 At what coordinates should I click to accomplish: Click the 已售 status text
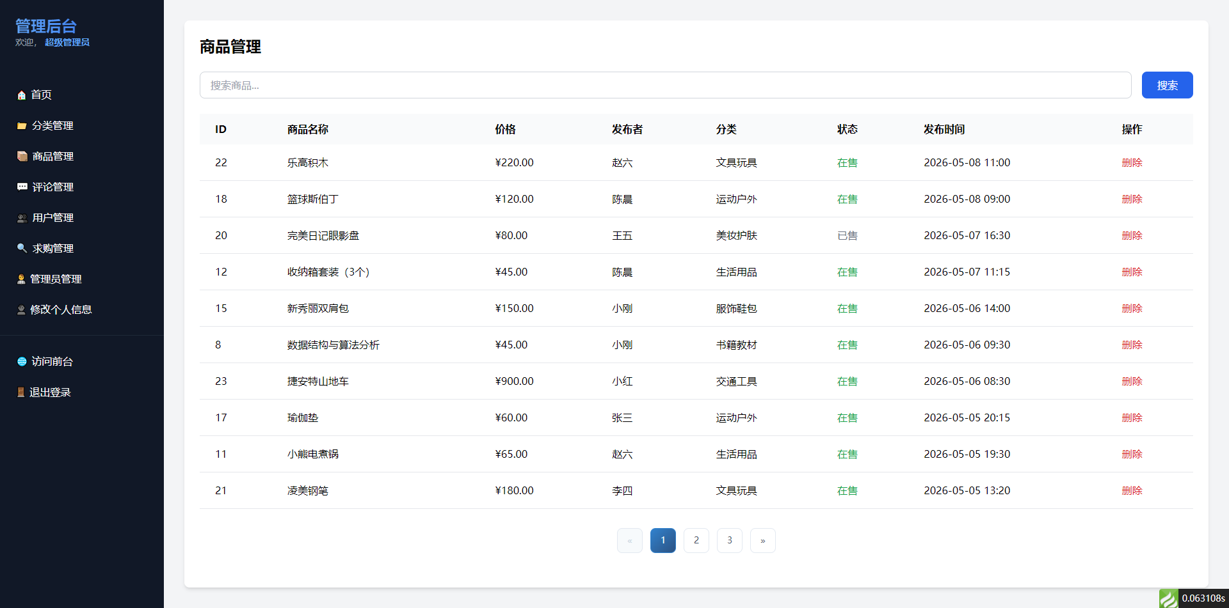(847, 235)
